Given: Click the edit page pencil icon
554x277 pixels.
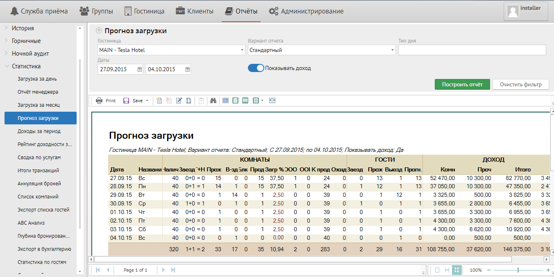Looking at the screenshot, I should coord(179,101).
